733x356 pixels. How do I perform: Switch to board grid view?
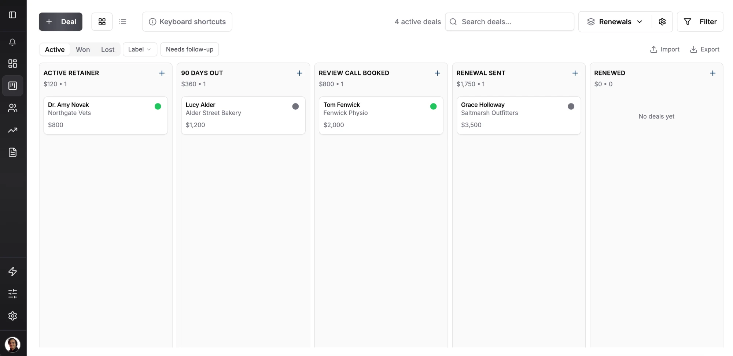[102, 22]
